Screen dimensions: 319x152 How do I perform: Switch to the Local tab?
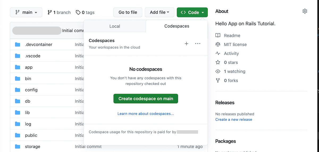click(115, 26)
